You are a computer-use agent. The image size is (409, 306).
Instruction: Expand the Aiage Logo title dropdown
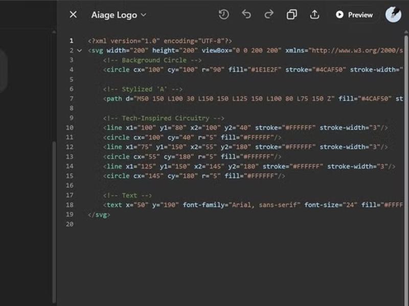pos(144,15)
